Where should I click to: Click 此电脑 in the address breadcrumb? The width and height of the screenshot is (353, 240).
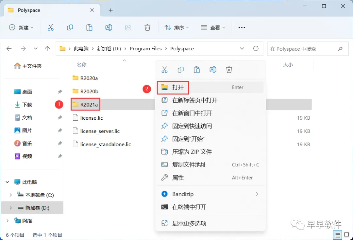coord(81,49)
